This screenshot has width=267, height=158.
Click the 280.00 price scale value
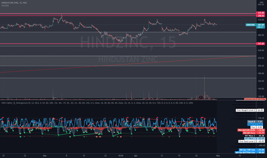point(261,35)
